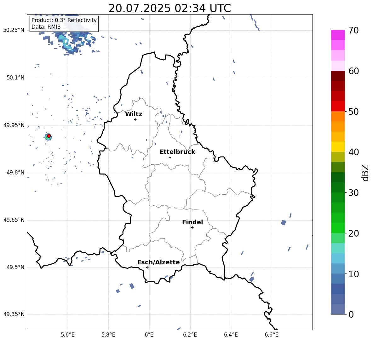373x341 pixels.
Task: Click the 5.6°E longitude tick label
Action: pos(67,335)
